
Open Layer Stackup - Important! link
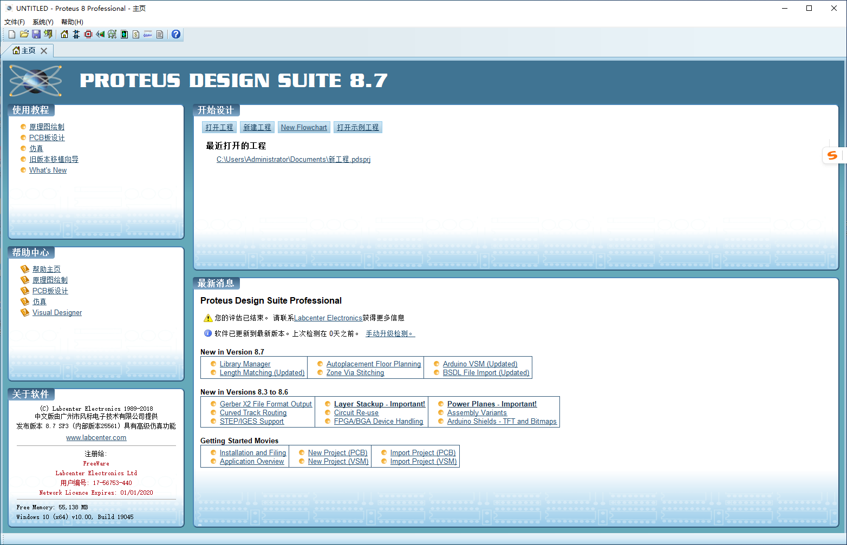point(380,404)
